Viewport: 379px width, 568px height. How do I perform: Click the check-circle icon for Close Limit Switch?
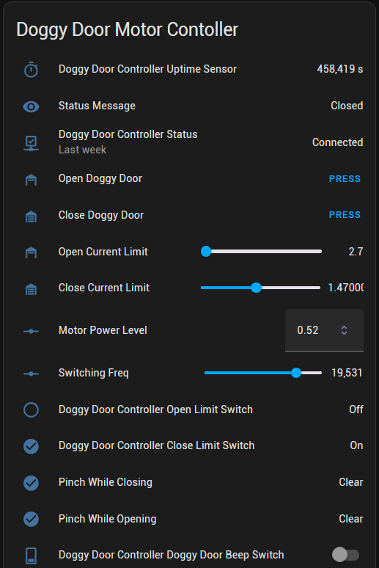[x=31, y=446]
